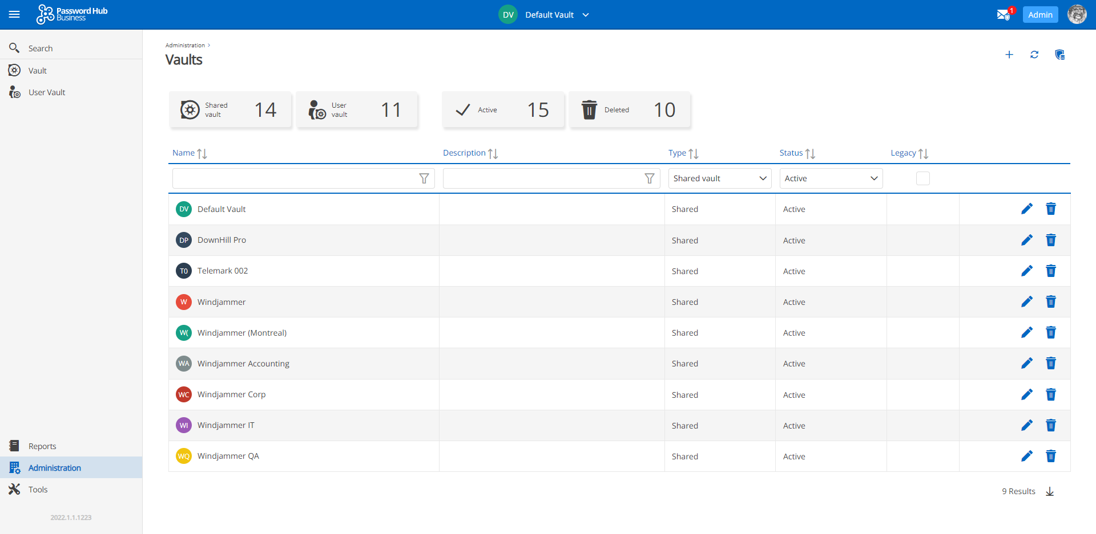Export results with the download icon
1096x534 pixels.
1049,491
